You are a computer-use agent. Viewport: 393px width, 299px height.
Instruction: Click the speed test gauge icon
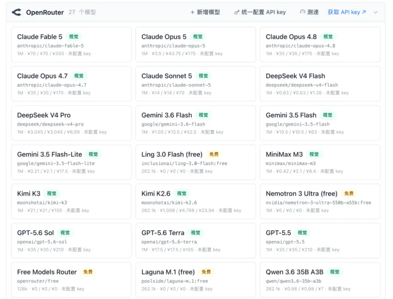coord(302,12)
